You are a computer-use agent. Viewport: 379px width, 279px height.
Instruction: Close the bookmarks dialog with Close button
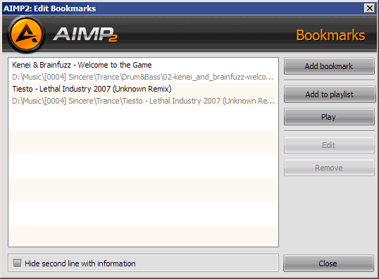328,263
